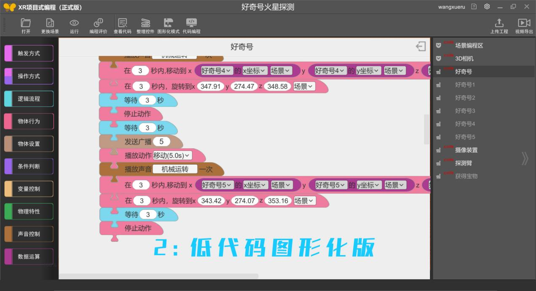The image size is (536, 291).
Task: Select the 声音控制 category button
Action: pos(28,234)
